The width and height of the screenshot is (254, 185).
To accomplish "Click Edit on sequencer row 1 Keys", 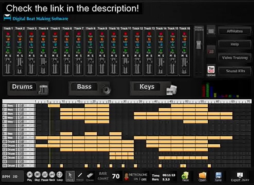I will (x=26, y=106).
